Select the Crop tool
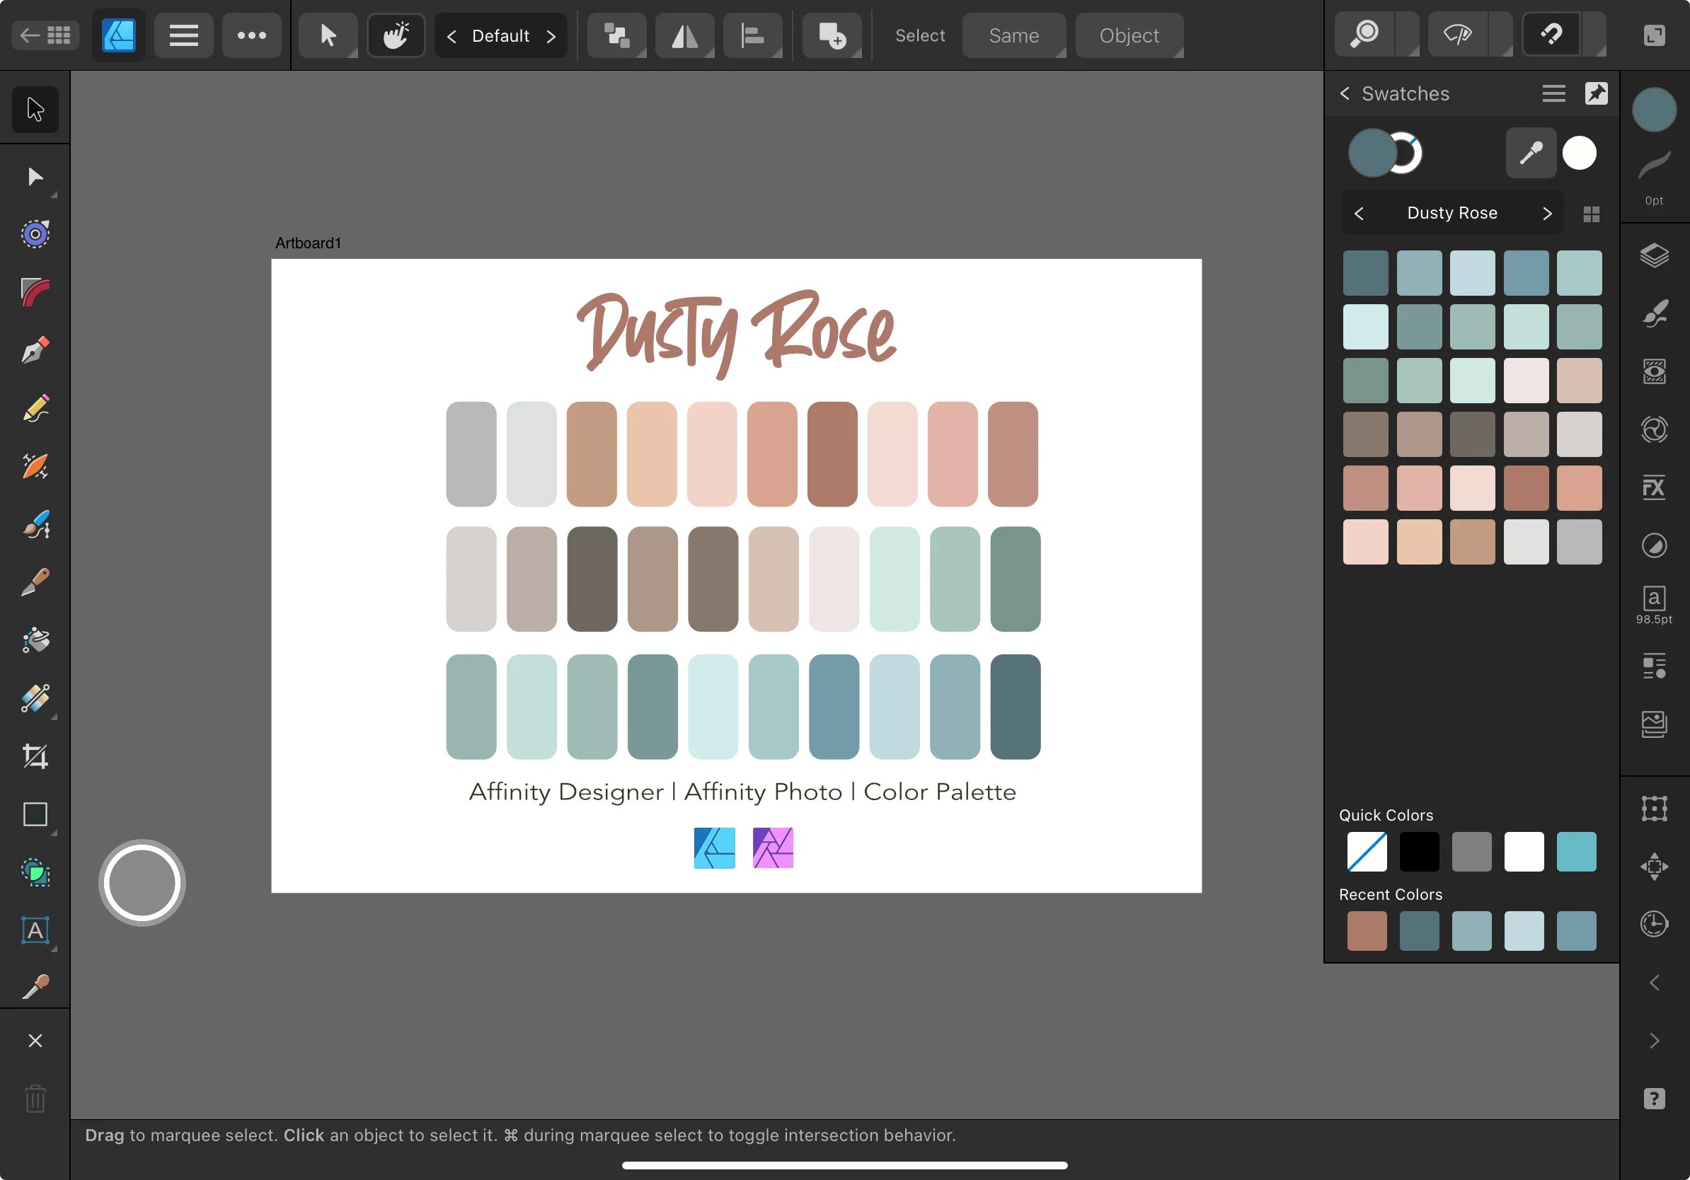Screen dimensions: 1690x1180 pos(35,756)
